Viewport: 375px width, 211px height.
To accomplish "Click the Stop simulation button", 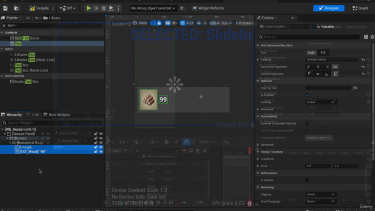I will (104, 8).
